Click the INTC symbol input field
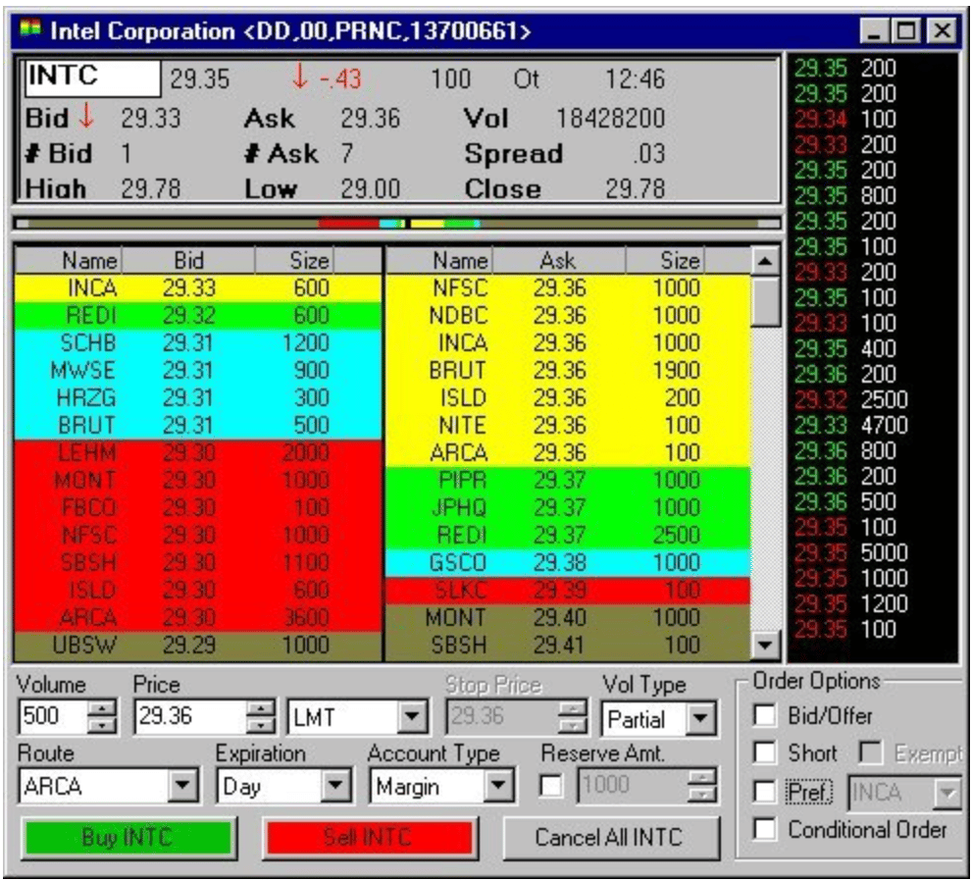971x881 pixels. (90, 78)
